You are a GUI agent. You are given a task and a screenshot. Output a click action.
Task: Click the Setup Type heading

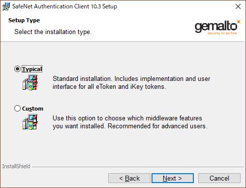(x=24, y=20)
